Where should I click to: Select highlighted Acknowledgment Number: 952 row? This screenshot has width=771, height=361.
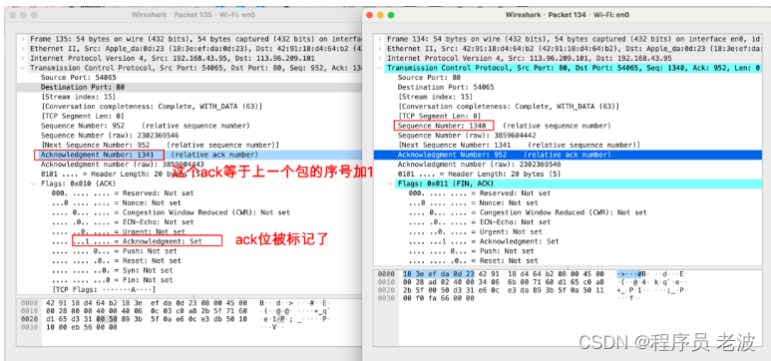tap(568, 155)
